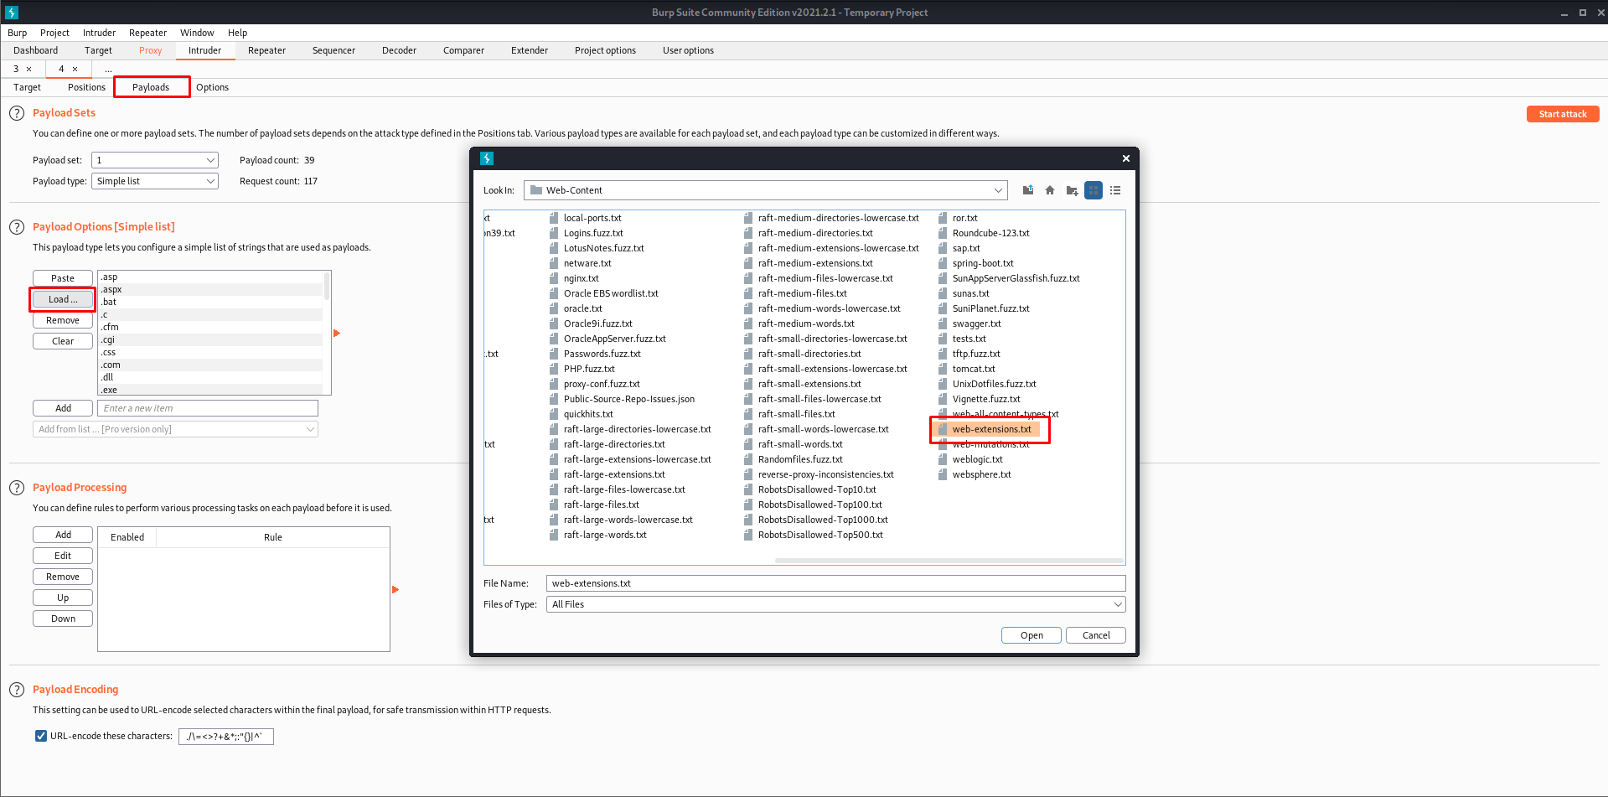Click the Home folder icon
The image size is (1608, 797).
point(1049,190)
